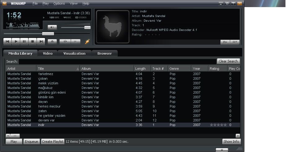Image resolution: width=286 pixels, height=152 pixels.
Task: Click the file info arrow button in info panel
Action: click(x=225, y=42)
